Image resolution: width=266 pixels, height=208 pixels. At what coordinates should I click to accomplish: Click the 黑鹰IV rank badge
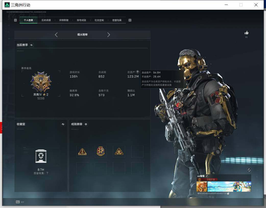(41, 82)
